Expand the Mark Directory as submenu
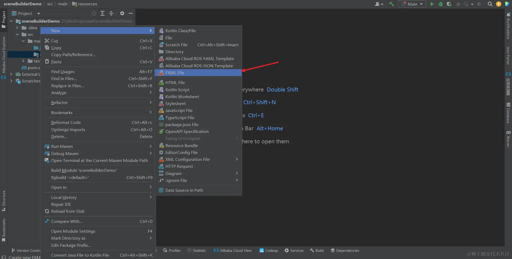 point(98,238)
